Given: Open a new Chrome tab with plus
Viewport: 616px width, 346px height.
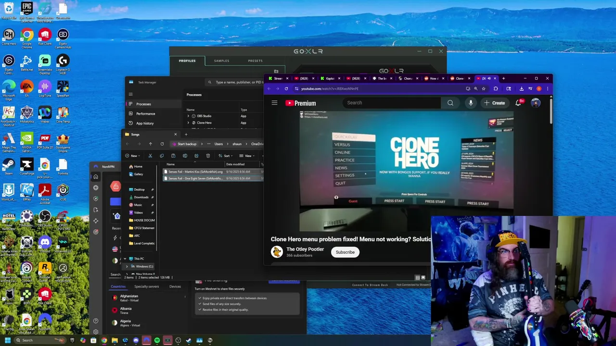Looking at the screenshot, I should [503, 78].
